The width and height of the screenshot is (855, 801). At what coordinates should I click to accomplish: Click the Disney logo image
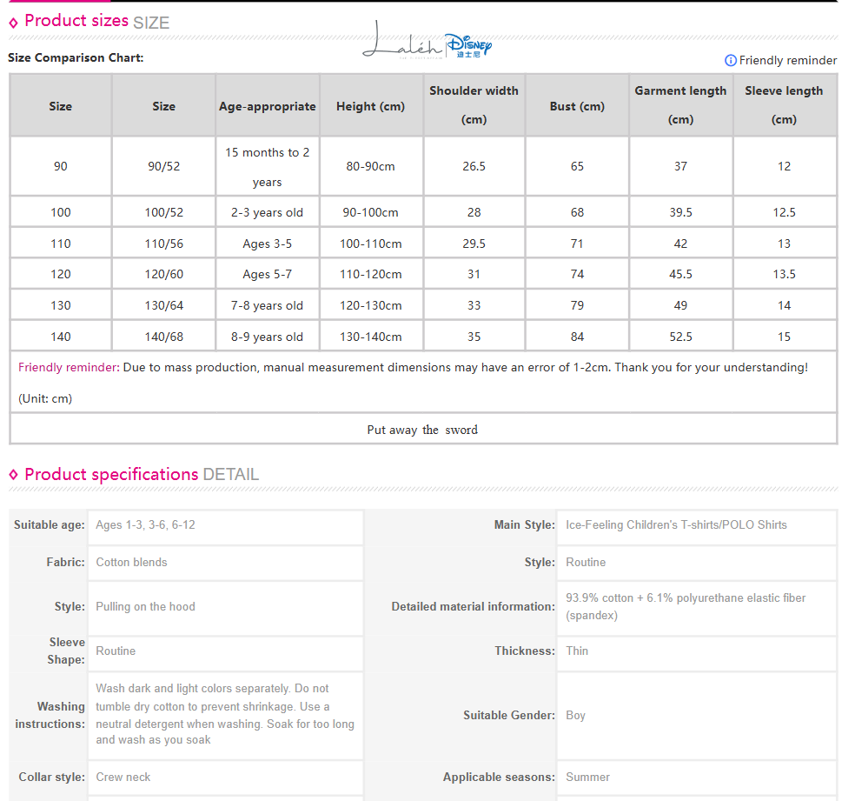tap(468, 45)
